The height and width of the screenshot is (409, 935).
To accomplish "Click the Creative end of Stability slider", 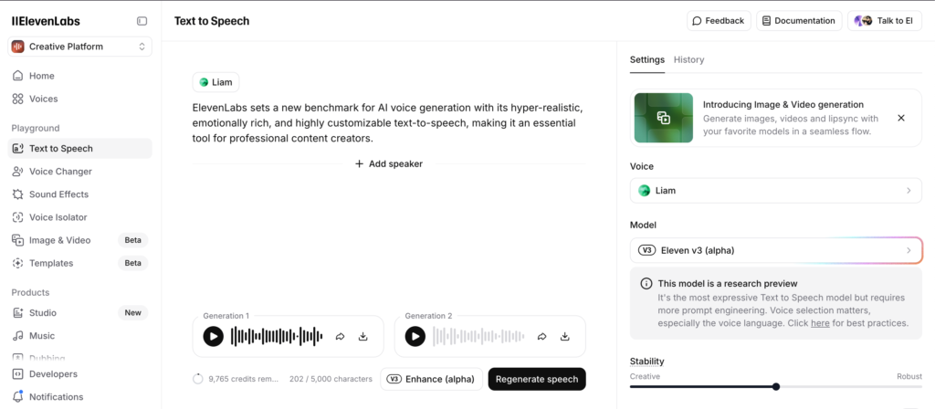I will point(646,377).
